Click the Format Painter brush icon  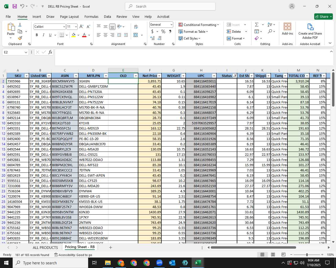[x=20, y=38]
